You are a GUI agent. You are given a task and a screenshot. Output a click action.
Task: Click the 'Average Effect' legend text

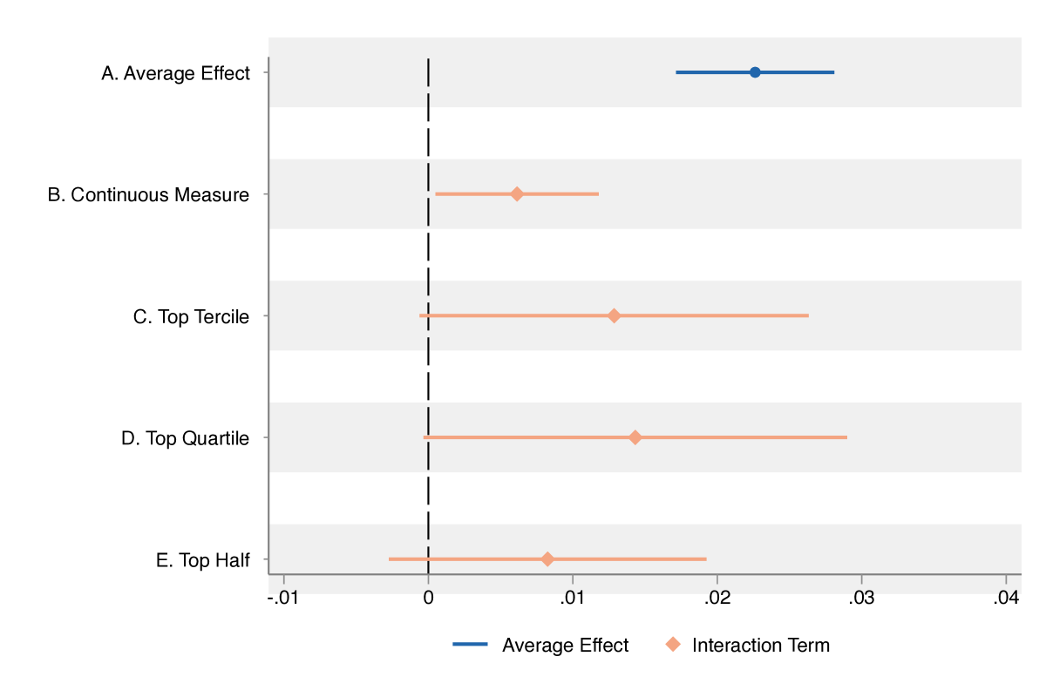pyautogui.click(x=565, y=646)
